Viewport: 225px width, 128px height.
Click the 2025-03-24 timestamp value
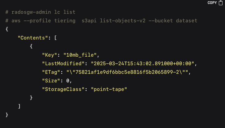[x=142, y=63]
